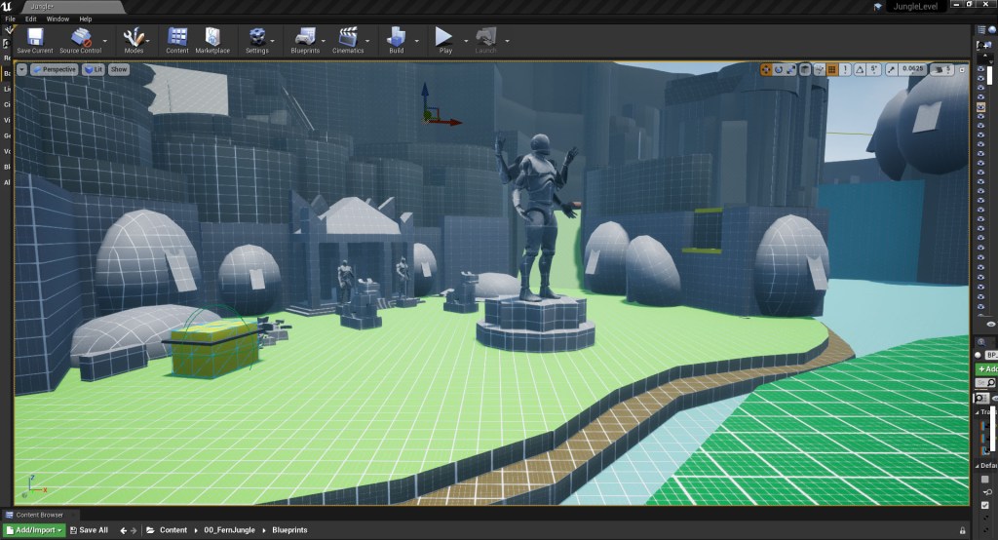This screenshot has width=998, height=540.
Task: Open the Marketplace from the toolbar
Action: coord(211,37)
